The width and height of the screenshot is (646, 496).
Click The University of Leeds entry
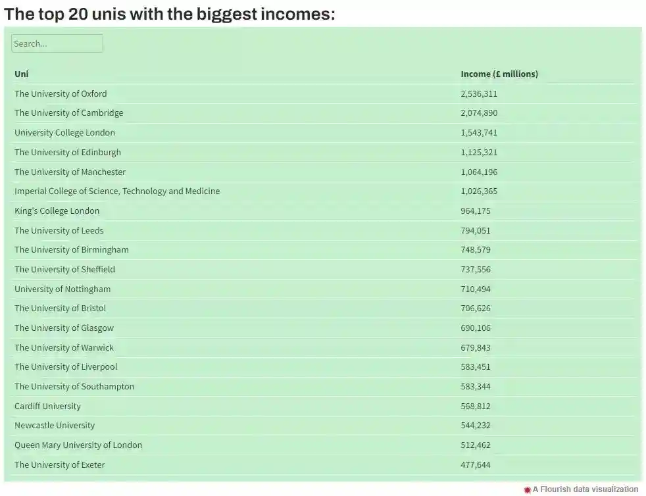(59, 230)
